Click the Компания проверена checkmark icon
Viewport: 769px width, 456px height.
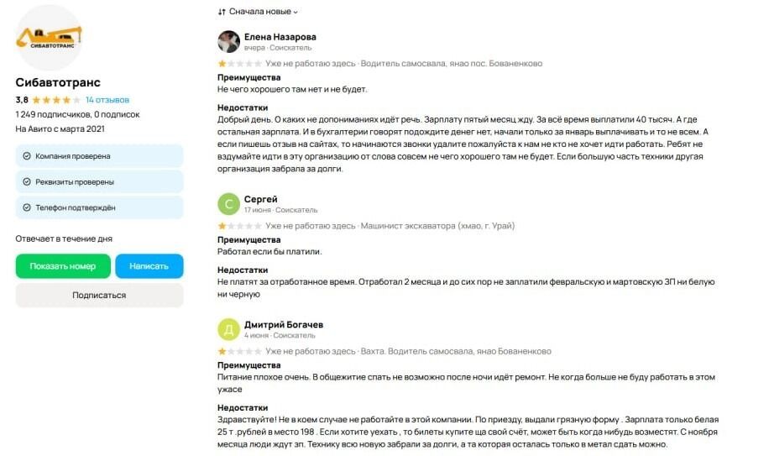(x=27, y=156)
